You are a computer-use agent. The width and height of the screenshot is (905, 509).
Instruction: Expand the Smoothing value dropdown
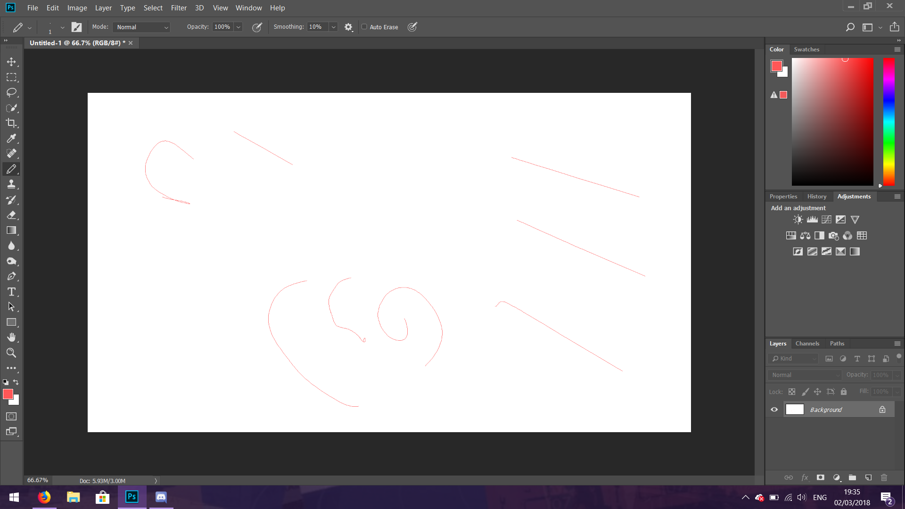click(x=333, y=27)
